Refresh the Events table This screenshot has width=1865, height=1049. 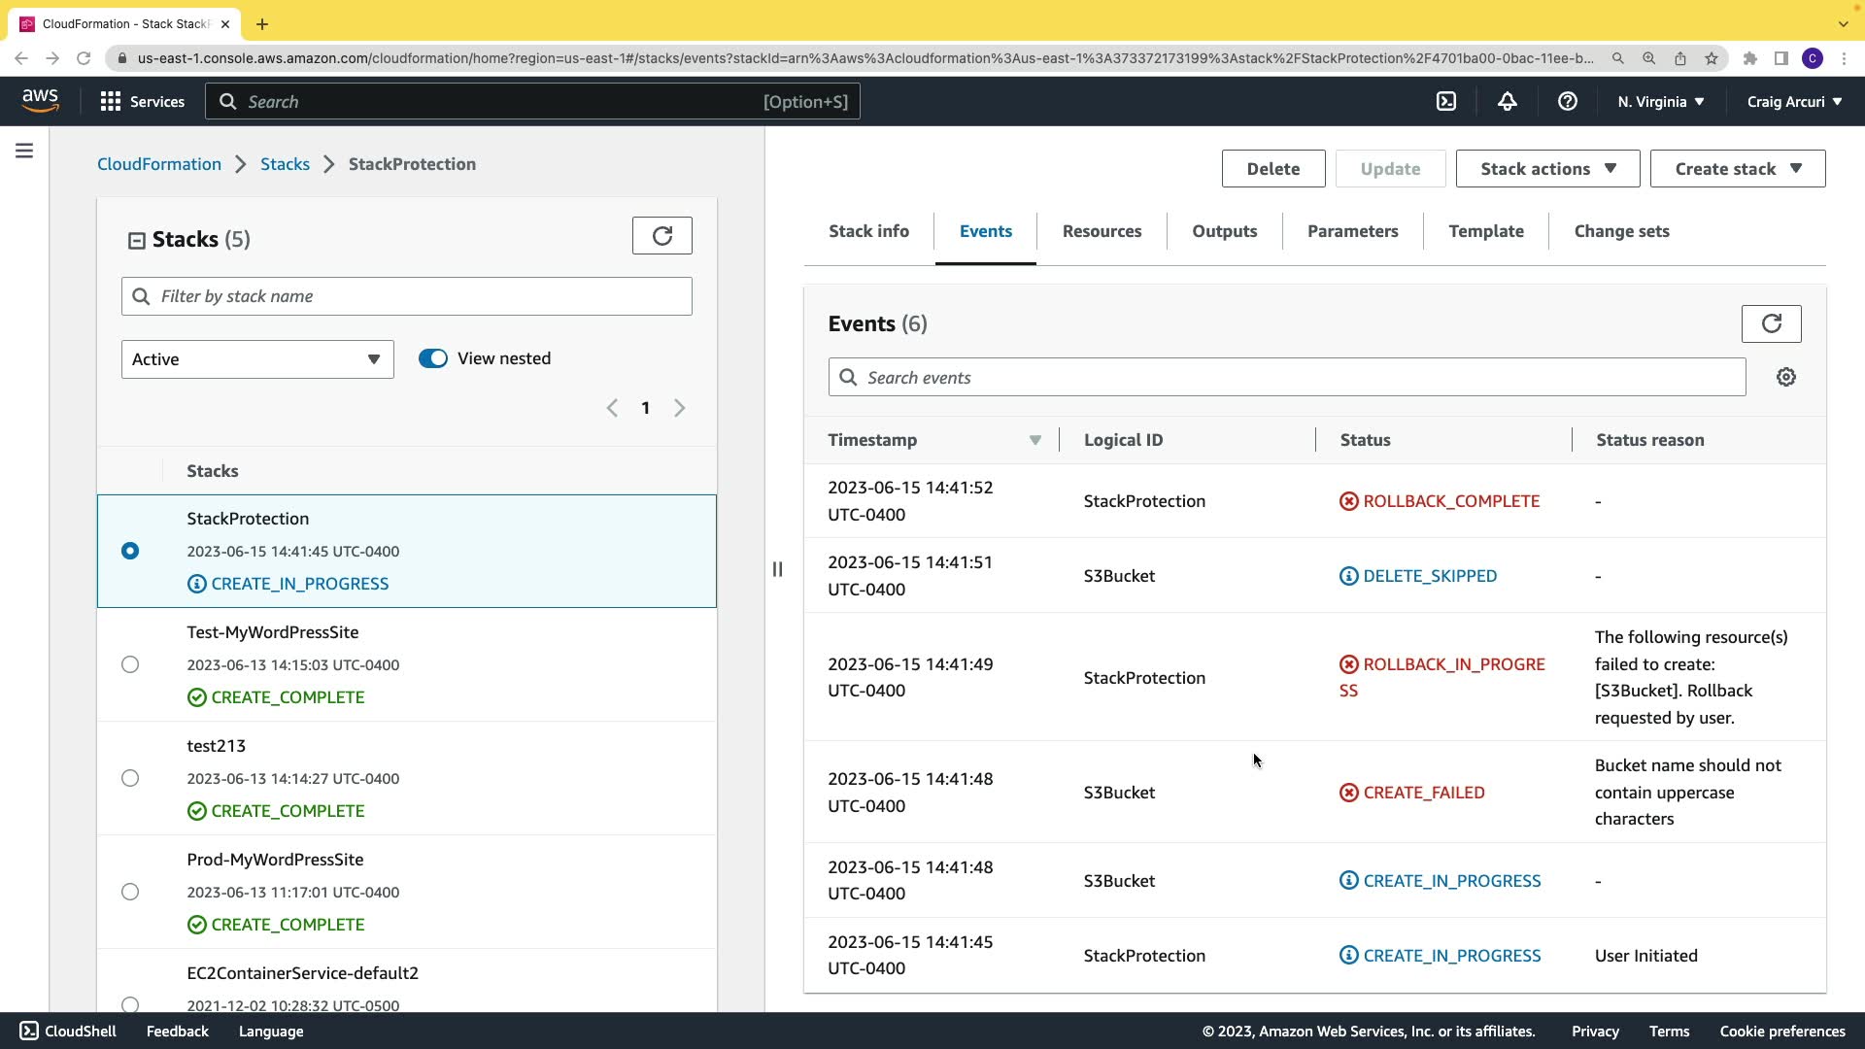tap(1770, 323)
